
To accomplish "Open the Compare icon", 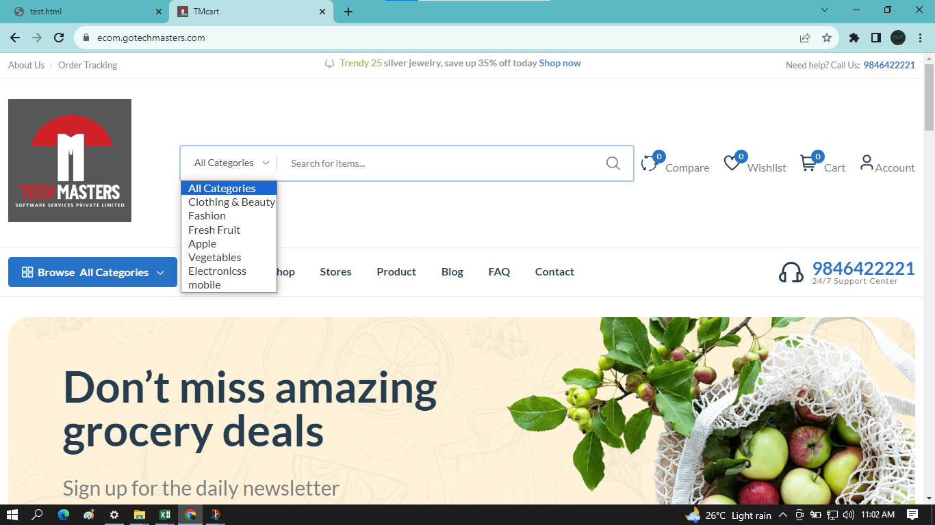I will [x=649, y=164].
